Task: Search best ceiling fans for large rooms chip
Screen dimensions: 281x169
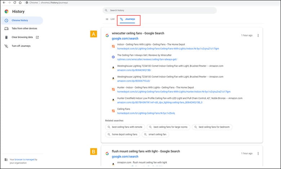Action: [169, 127]
